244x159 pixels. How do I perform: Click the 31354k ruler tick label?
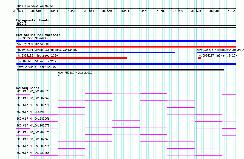pos(89,11)
